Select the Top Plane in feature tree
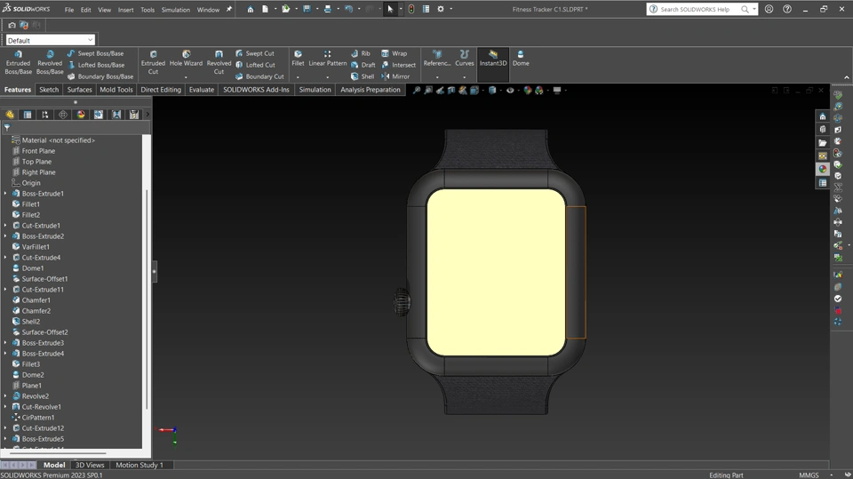The image size is (853, 479). coord(36,162)
